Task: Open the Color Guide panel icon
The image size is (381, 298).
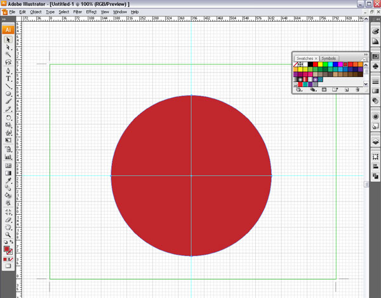Action: point(375,41)
